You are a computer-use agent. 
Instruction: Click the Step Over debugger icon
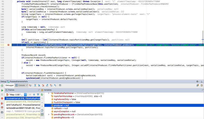pyautogui.click(x=35, y=85)
